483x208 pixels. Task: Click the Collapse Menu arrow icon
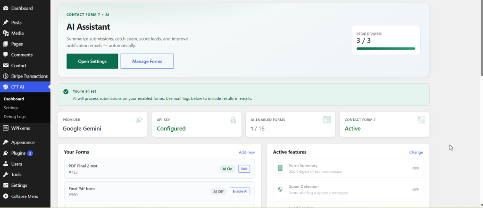6,196
